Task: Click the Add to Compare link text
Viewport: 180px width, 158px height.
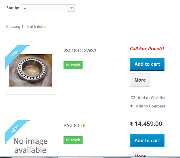Action: [151, 106]
